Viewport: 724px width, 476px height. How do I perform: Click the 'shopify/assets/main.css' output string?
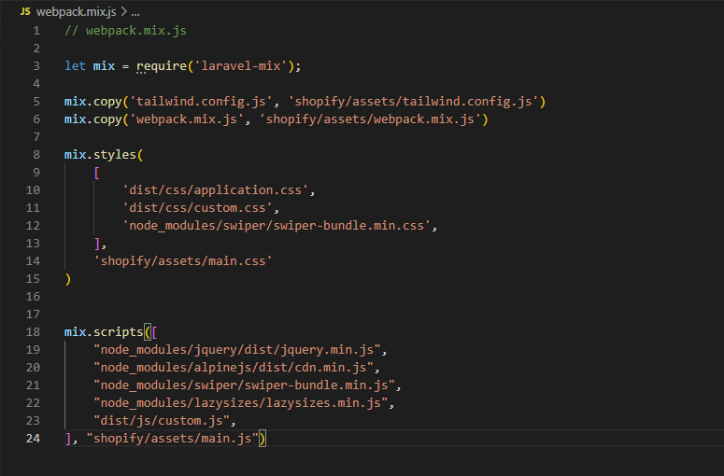(182, 261)
